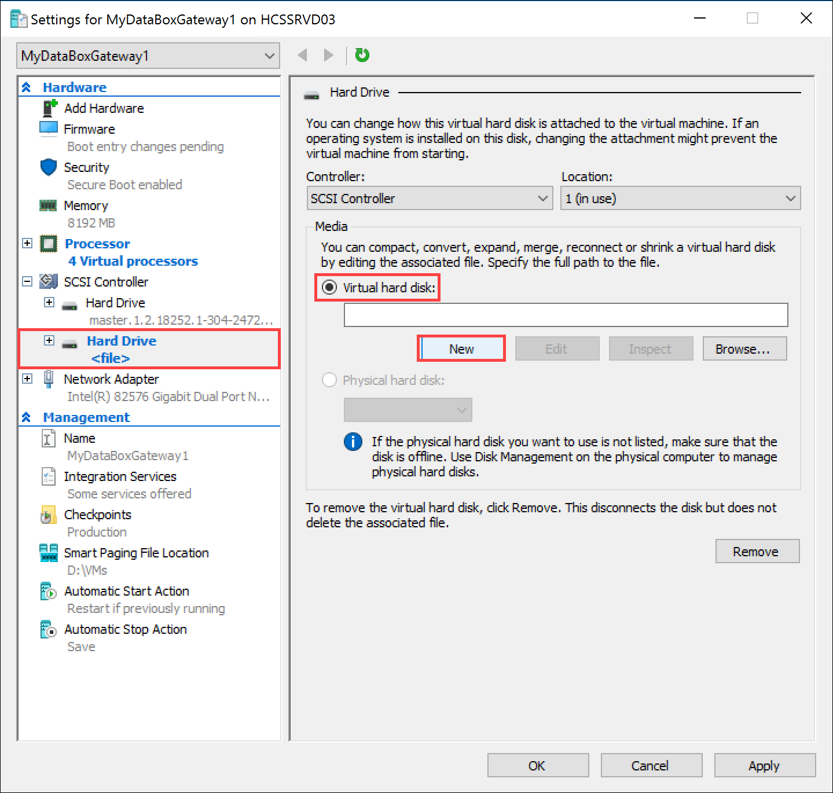Expand the first Hard Drive node
Image resolution: width=833 pixels, height=793 pixels.
pos(49,302)
